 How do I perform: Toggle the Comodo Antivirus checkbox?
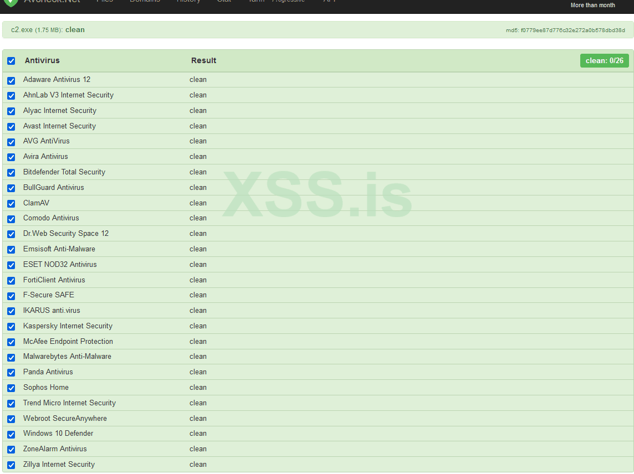[x=11, y=219]
